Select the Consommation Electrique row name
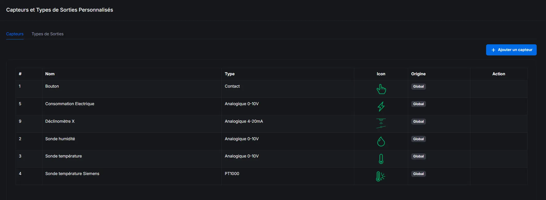Viewport: 546px width, 200px height. click(70, 104)
